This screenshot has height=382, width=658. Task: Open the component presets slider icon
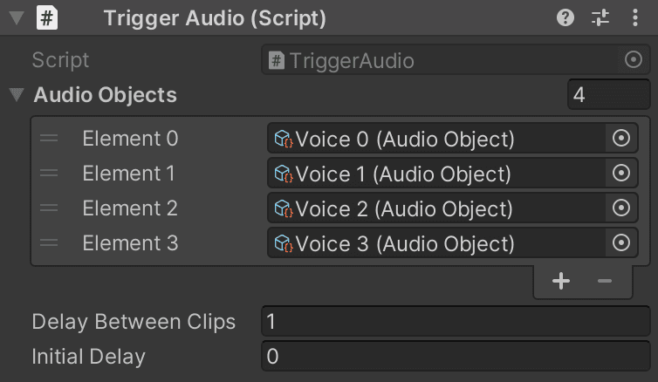600,18
